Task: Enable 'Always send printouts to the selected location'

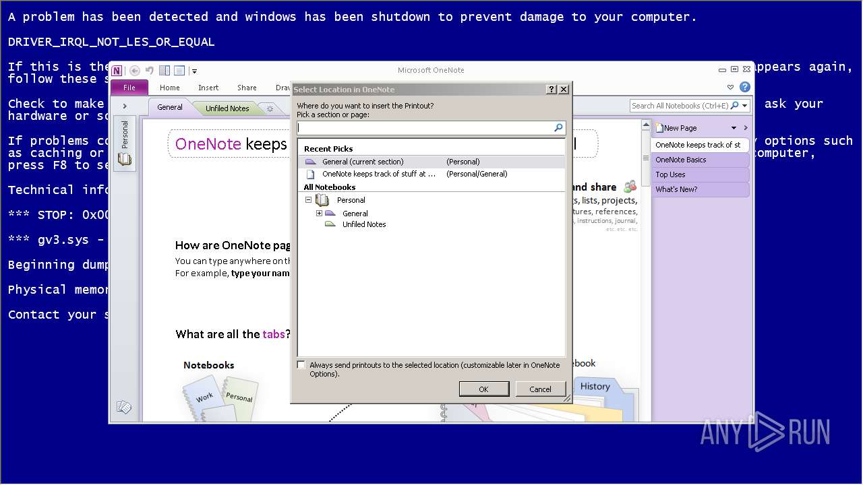Action: click(x=301, y=365)
